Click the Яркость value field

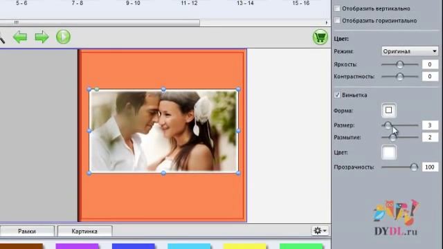tap(430, 64)
